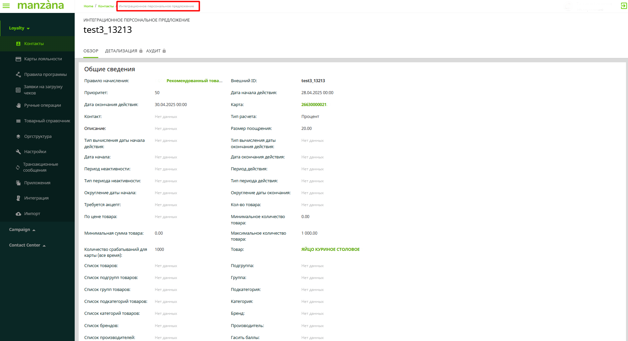Click the Ручные операции hand icon

(18, 105)
